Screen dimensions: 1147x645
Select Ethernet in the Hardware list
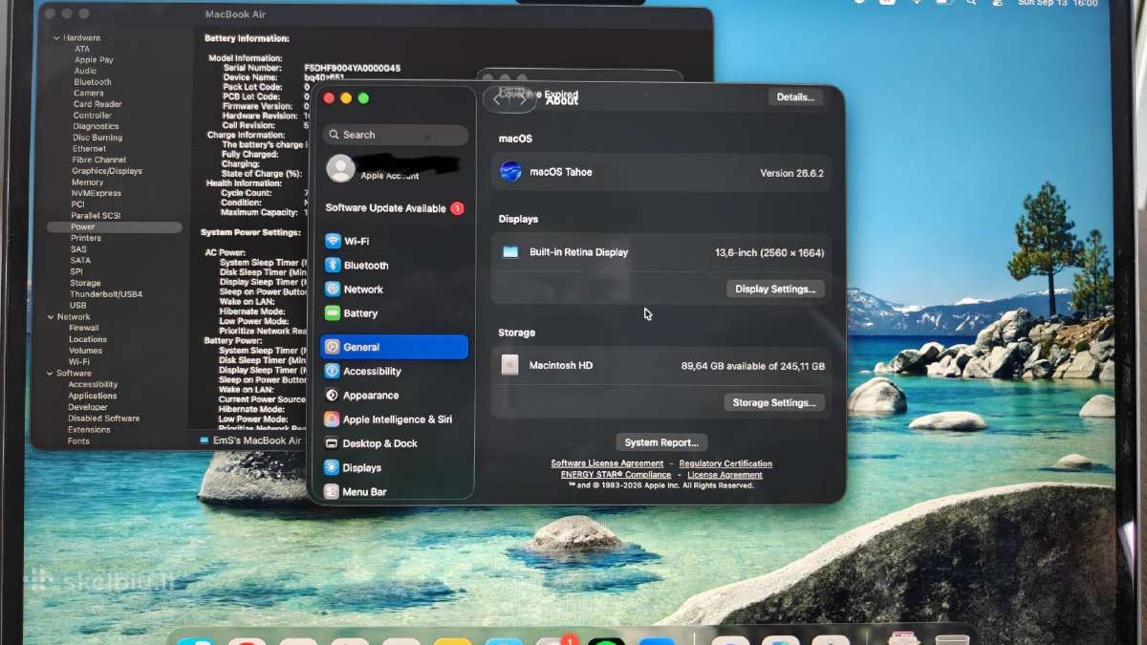[90, 149]
